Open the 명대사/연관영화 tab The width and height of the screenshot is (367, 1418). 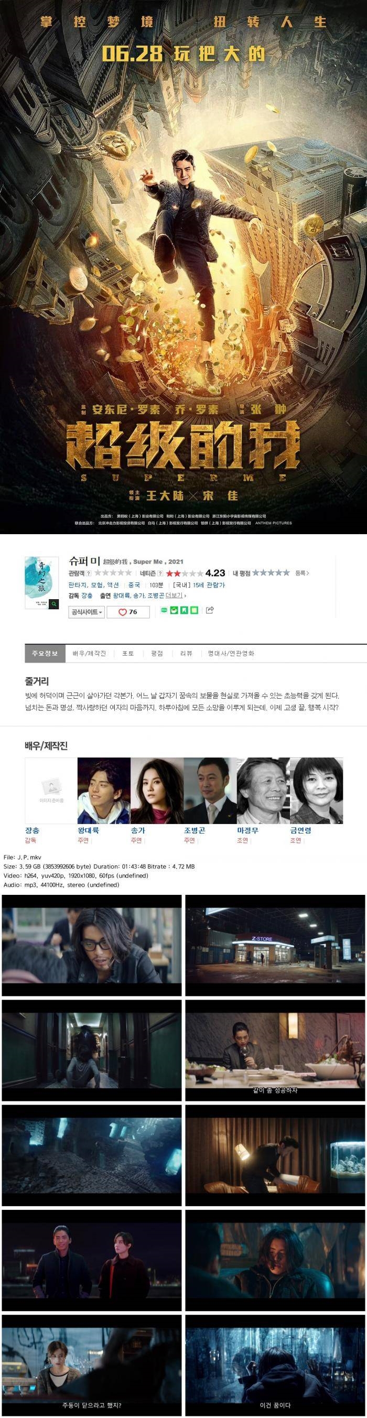click(x=223, y=653)
